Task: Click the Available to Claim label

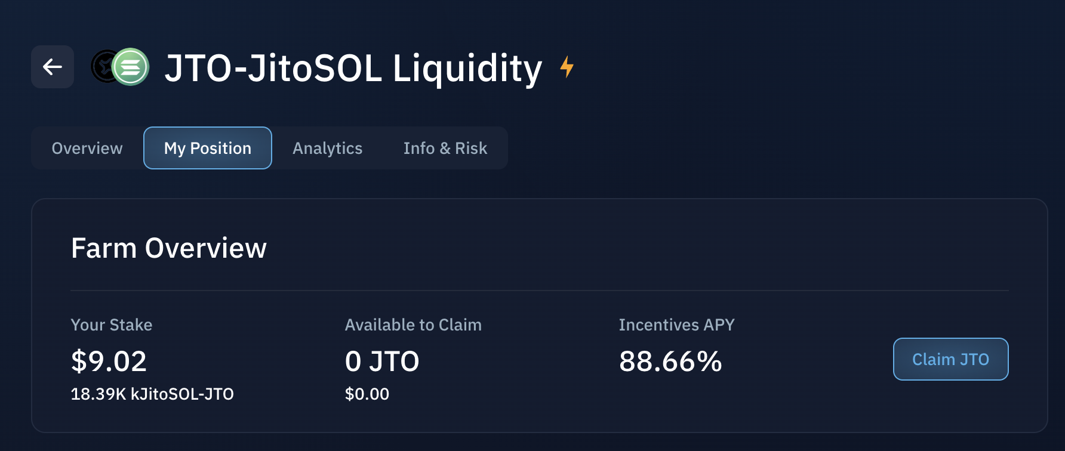Action: [x=413, y=325]
